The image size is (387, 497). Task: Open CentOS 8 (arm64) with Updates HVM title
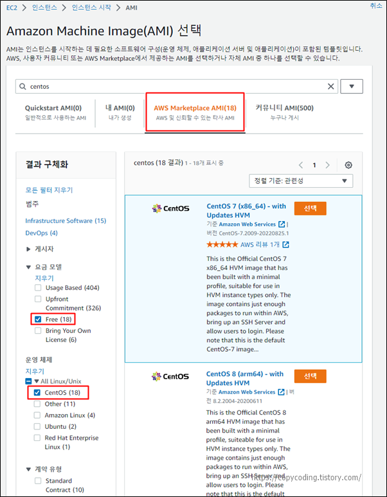tap(245, 379)
